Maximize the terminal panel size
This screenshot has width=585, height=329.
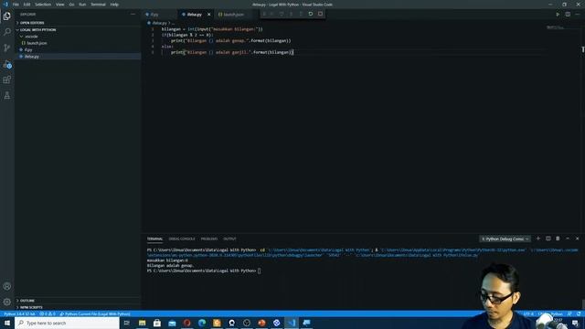[x=568, y=239]
